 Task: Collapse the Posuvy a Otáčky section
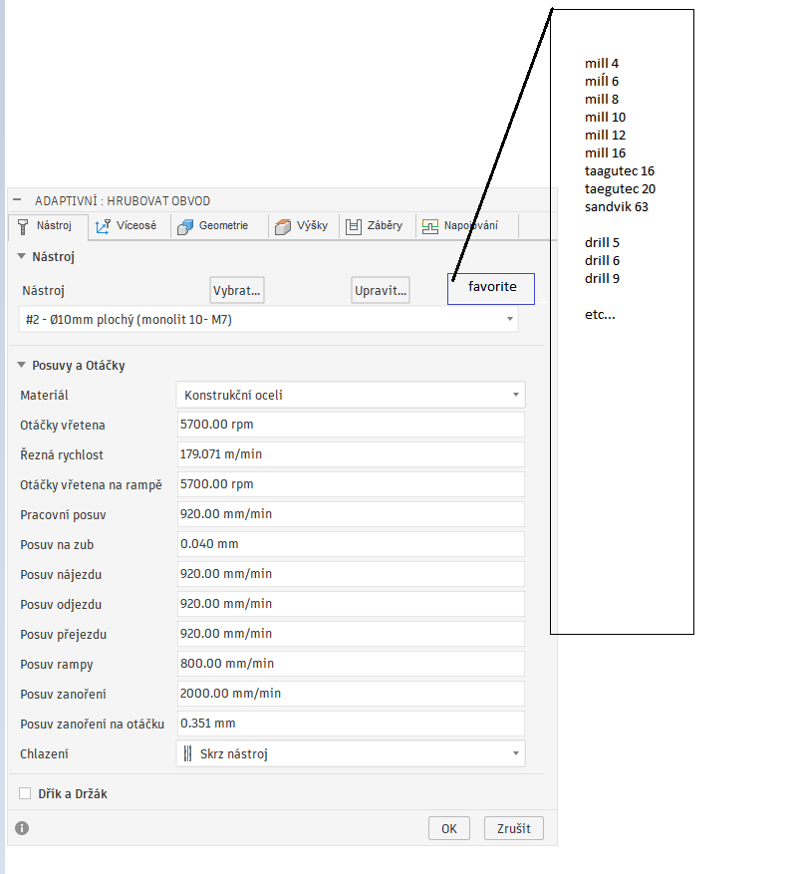click(x=21, y=365)
